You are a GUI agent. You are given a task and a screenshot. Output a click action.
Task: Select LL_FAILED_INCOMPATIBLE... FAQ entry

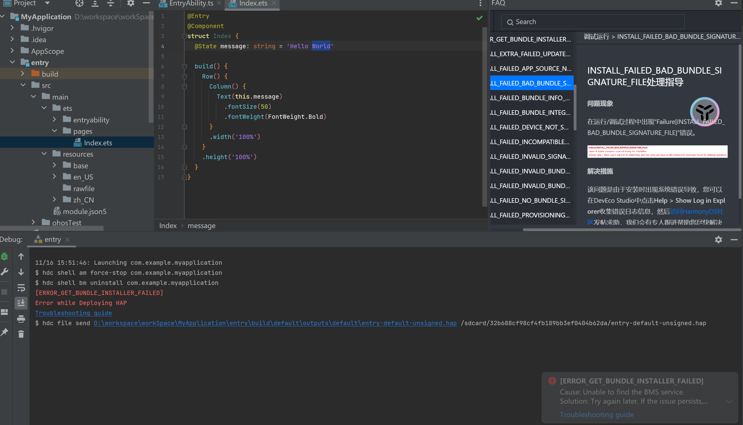[532, 142]
